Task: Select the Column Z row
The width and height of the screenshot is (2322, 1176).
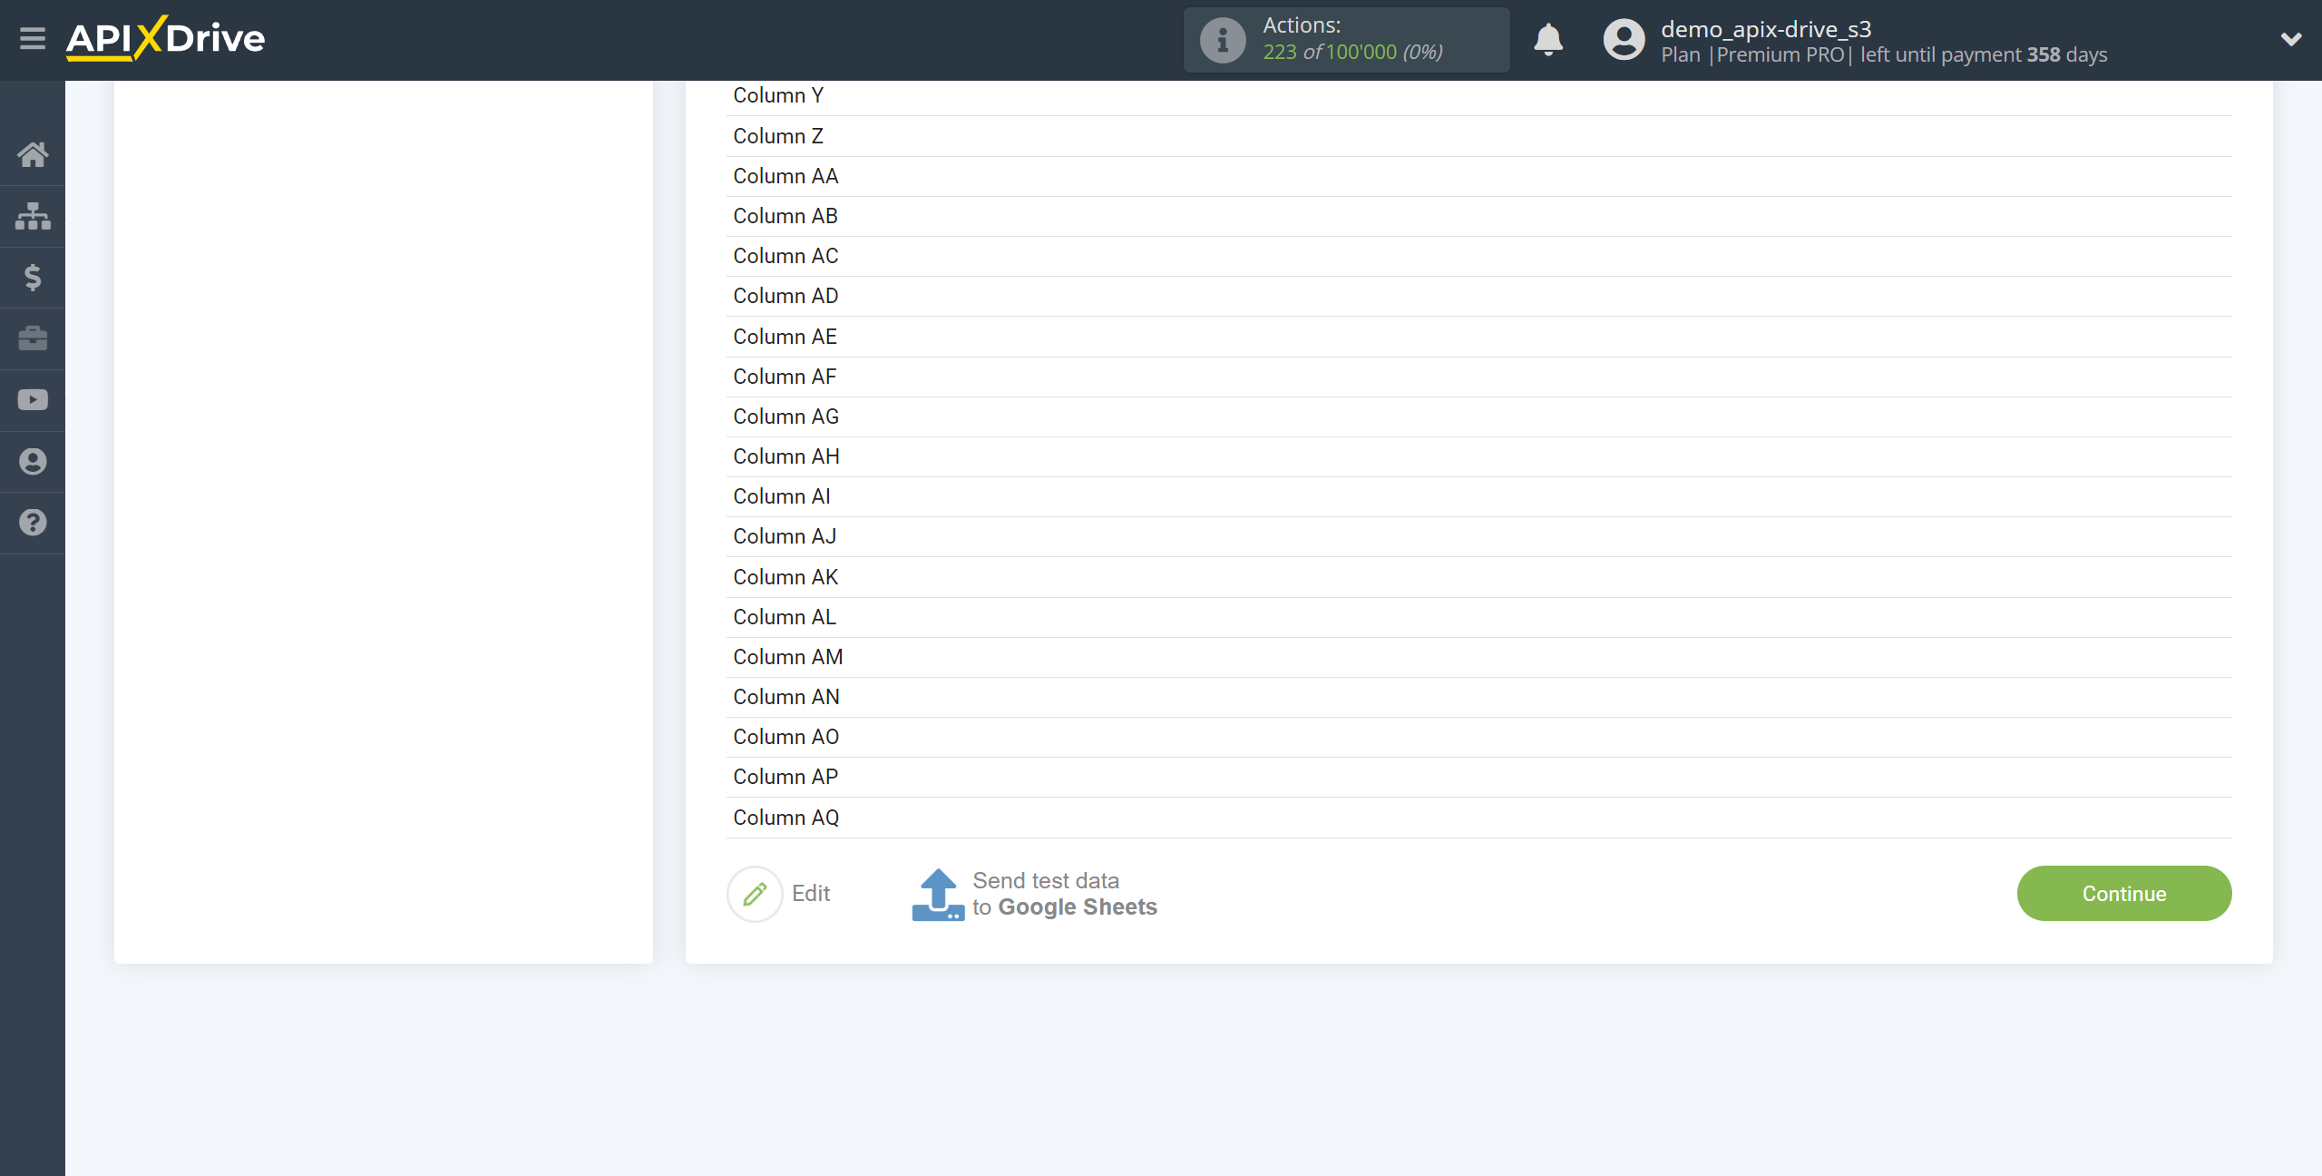Action: [x=1478, y=136]
